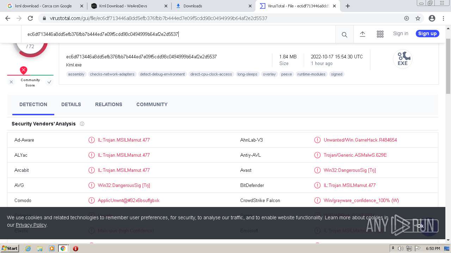Click the runtime-modules tag
Viewport: 451px width, 253px height.
pyautogui.click(x=312, y=74)
